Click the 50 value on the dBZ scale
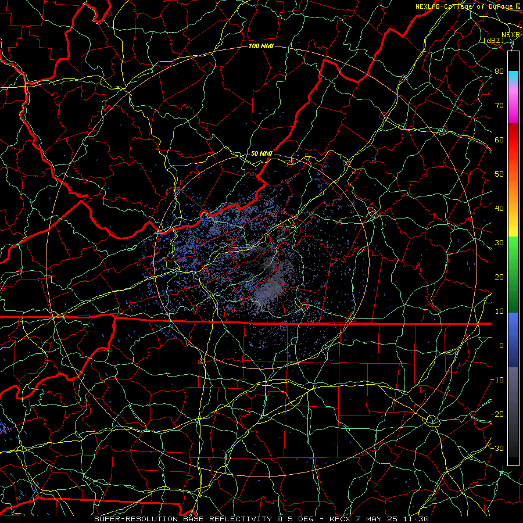The height and width of the screenshot is (523, 523). coord(499,174)
